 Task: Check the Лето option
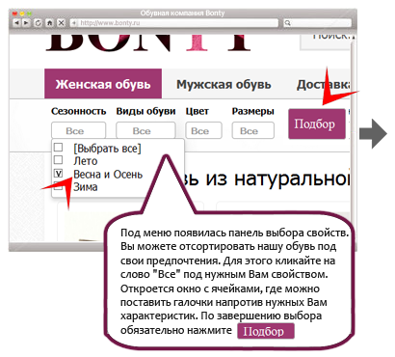pos(58,160)
